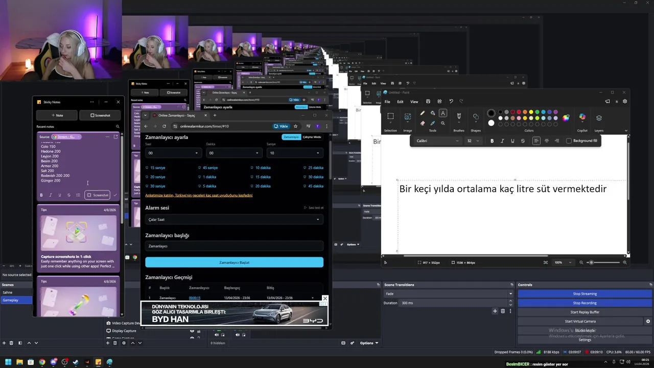Screen dimensions: 654x368
Task: Open the Saat dropdown showing 00
Action: pyautogui.click(x=173, y=153)
